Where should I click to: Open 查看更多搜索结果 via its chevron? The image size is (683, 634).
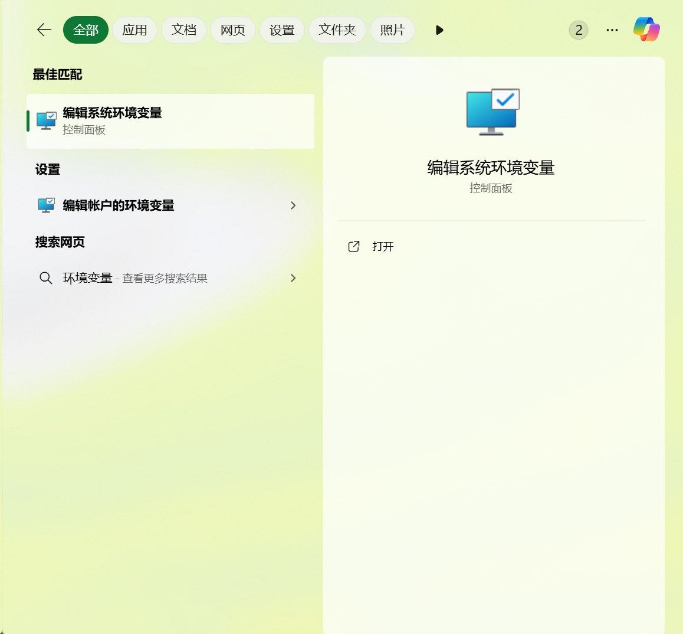pyautogui.click(x=293, y=278)
